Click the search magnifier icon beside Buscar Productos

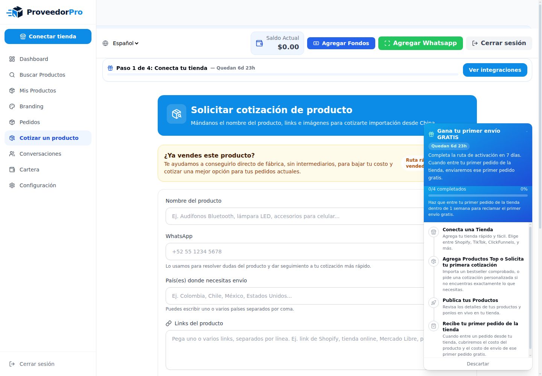coord(12,75)
